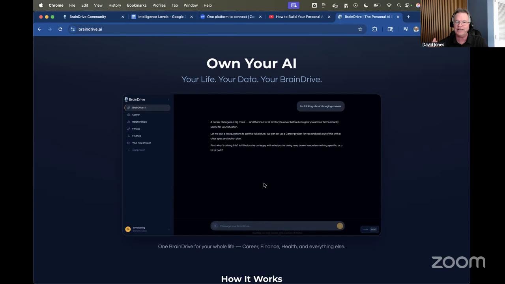View site information for braindrive.ai
The height and width of the screenshot is (284, 505).
[73, 29]
